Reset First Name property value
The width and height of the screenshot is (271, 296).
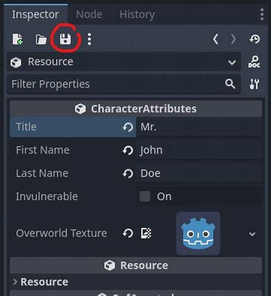click(x=128, y=150)
